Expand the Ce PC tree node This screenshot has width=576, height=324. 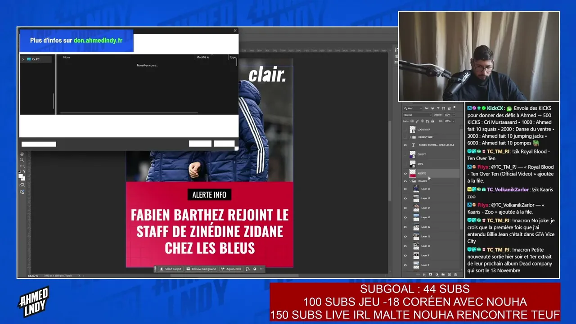coord(23,59)
